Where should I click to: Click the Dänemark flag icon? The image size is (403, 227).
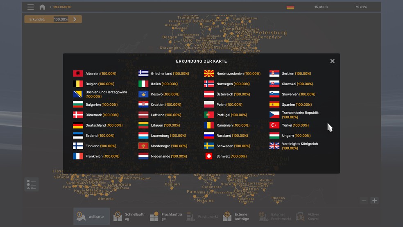(78, 115)
